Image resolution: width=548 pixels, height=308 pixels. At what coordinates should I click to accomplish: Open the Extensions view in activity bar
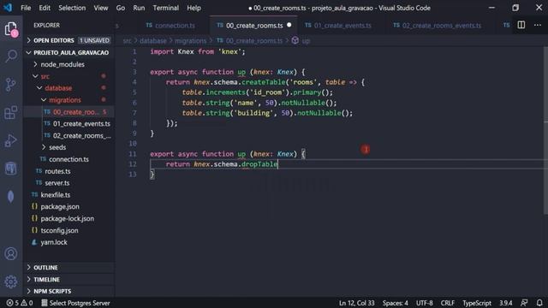pos(11,112)
